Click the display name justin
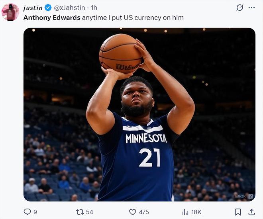Viewport: 263px width, 219px height. (33, 8)
